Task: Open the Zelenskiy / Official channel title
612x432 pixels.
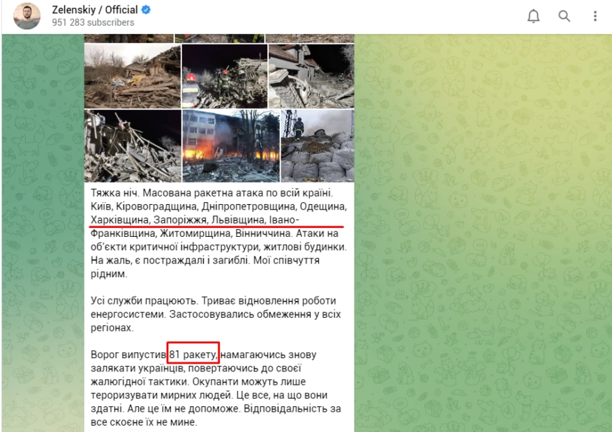Action: [x=95, y=10]
